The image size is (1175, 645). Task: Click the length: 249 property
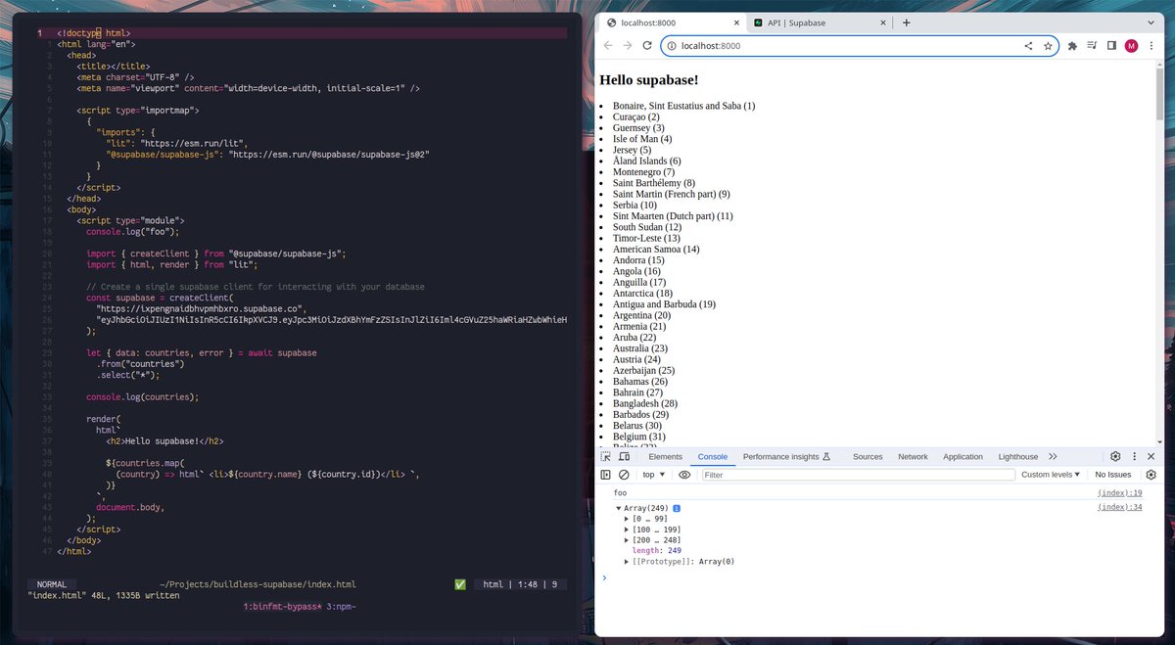click(x=657, y=551)
